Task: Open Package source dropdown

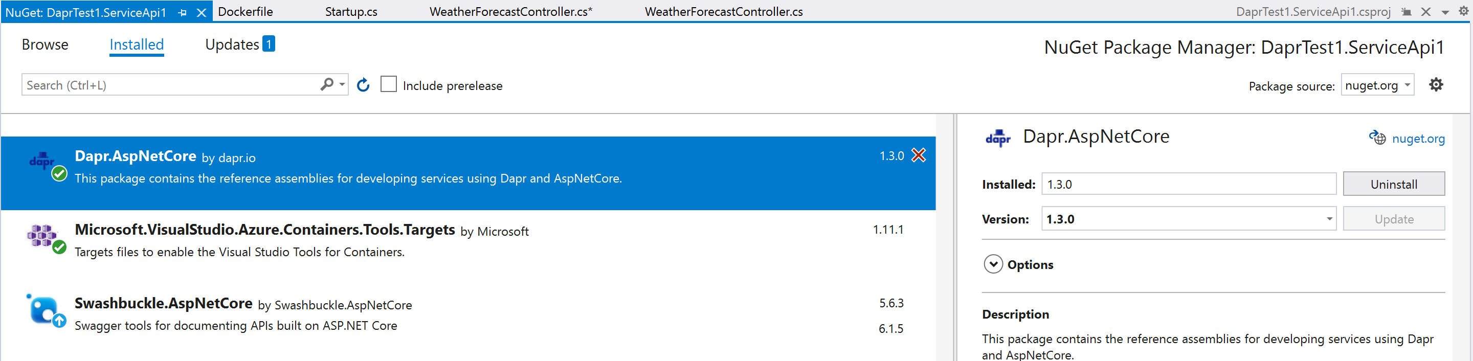Action: point(1377,85)
